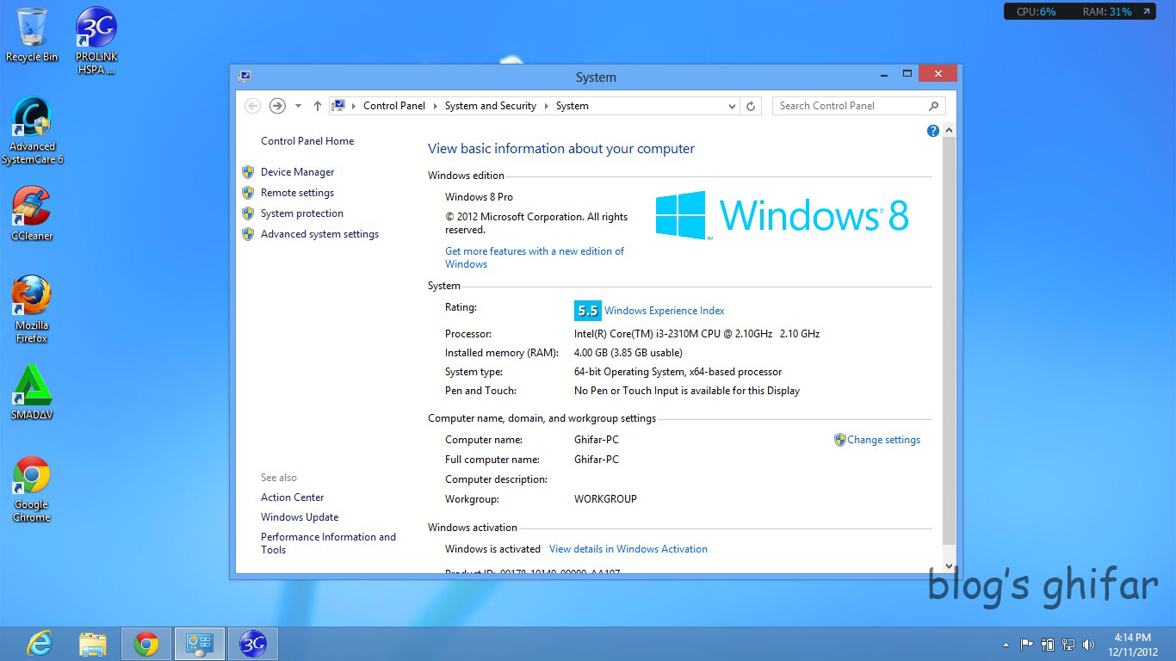This screenshot has width=1176, height=661.
Task: Click the power battery tray icon
Action: coord(1048,644)
